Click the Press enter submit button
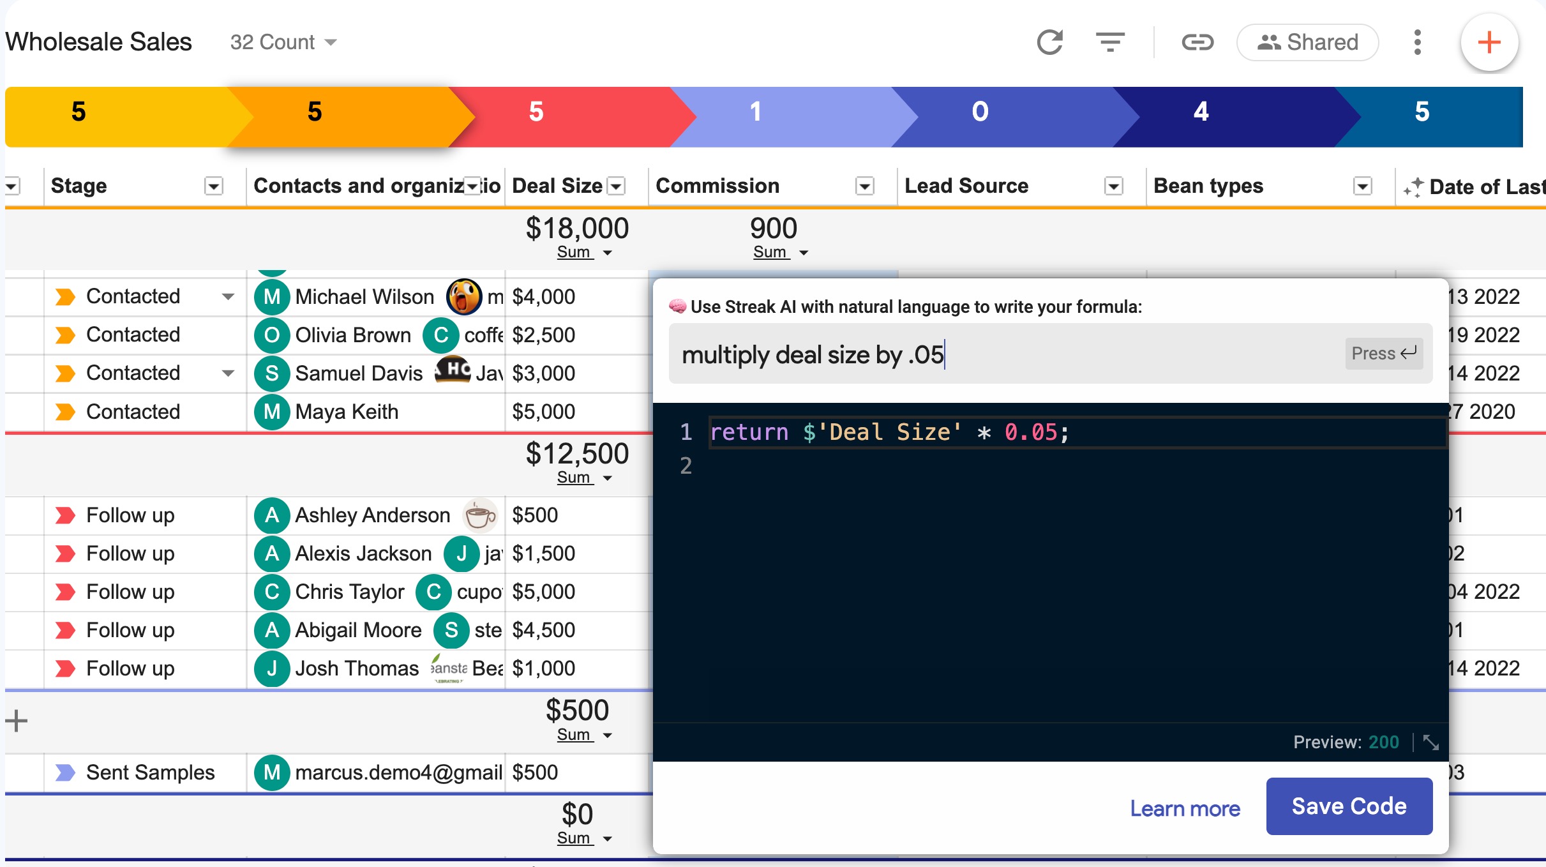Viewport: 1546px width, 867px height. click(x=1384, y=353)
